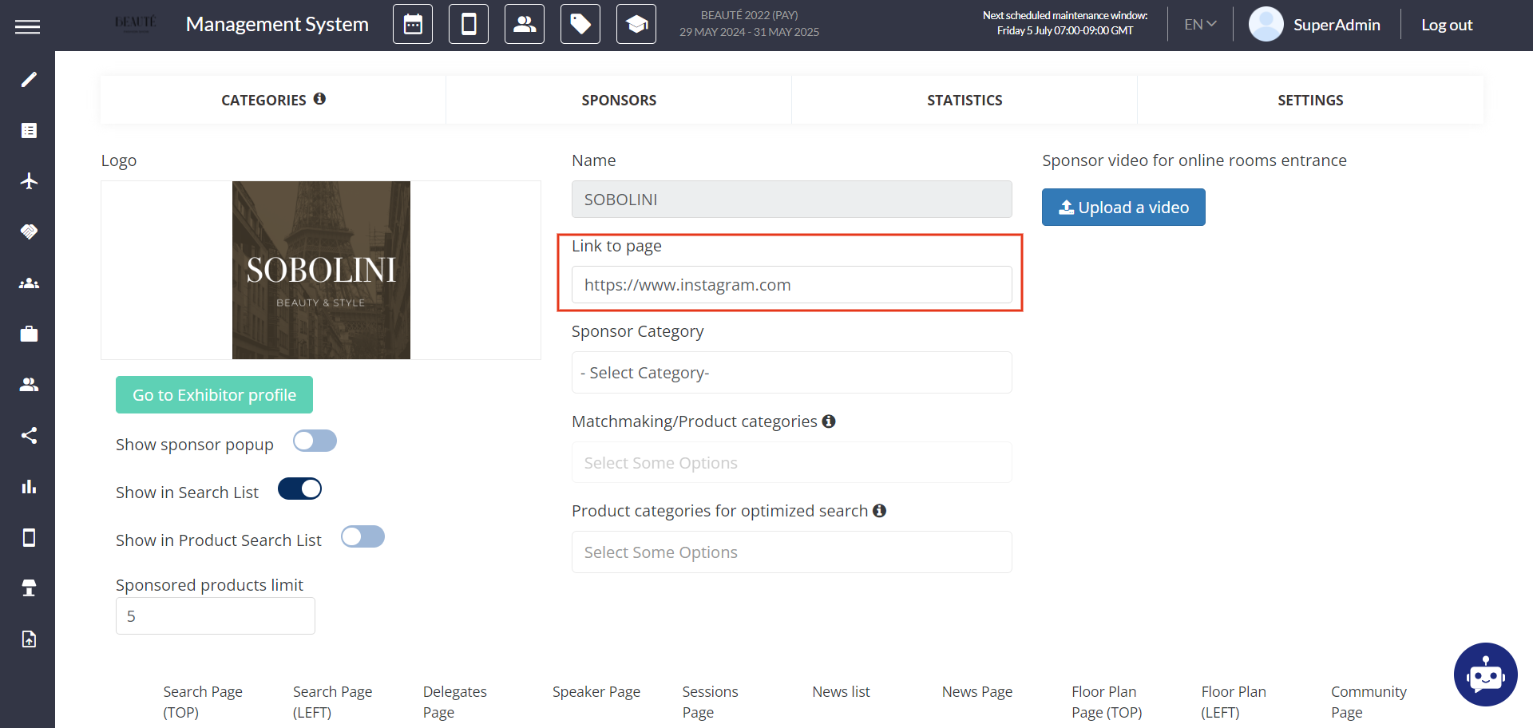This screenshot has height=728, width=1533.
Task: Click the Log out link
Action: 1447,25
